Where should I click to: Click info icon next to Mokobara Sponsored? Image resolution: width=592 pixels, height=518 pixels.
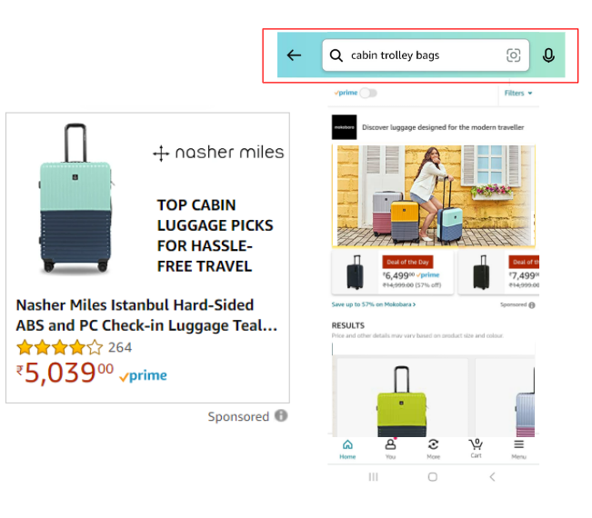click(532, 304)
